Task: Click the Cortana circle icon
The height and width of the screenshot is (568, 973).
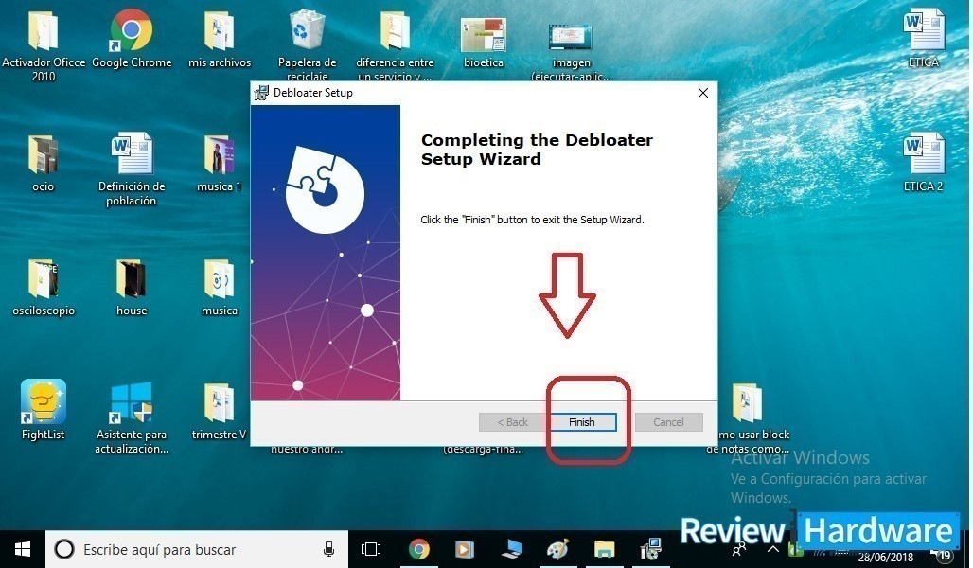Action: (x=64, y=549)
